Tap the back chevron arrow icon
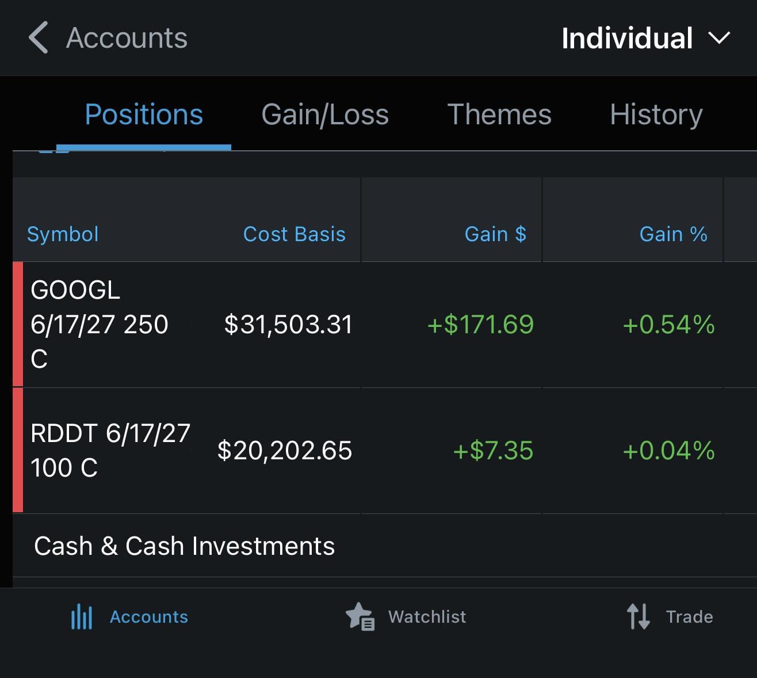The height and width of the screenshot is (678, 757). pos(39,38)
